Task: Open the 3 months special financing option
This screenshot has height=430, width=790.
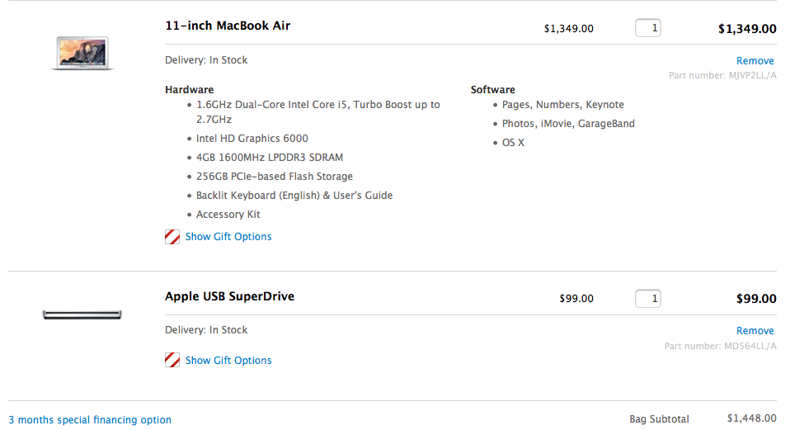Action: click(90, 419)
